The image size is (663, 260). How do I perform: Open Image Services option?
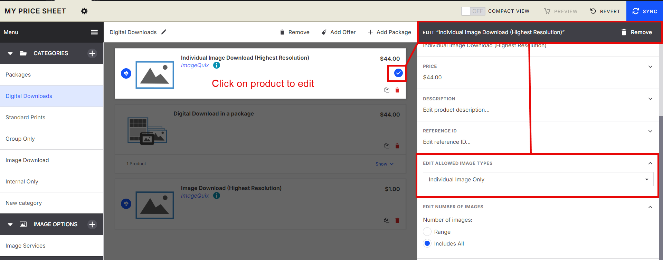coord(52,246)
